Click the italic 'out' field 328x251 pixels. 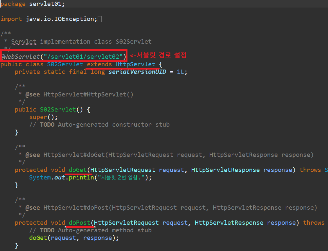click(60, 178)
